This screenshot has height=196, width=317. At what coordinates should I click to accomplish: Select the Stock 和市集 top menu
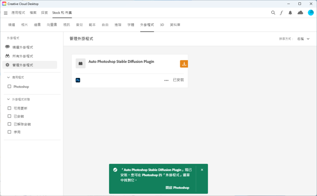[x=62, y=13]
